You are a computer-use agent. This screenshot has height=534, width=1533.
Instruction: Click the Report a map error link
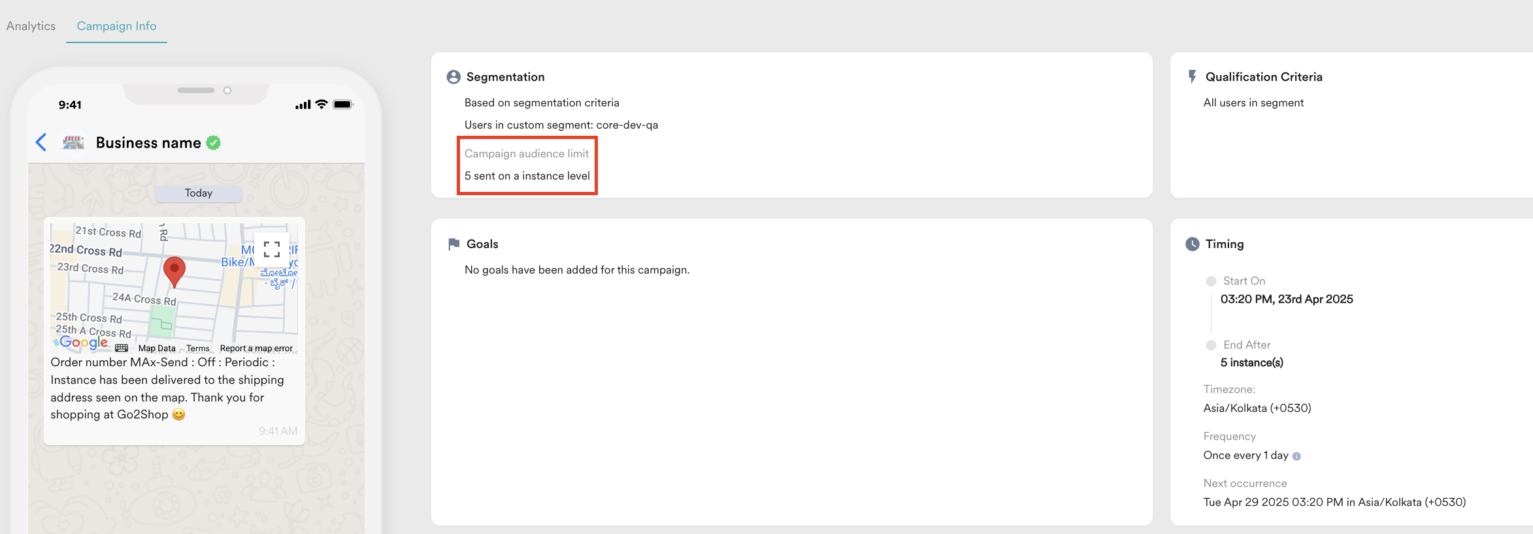coord(256,349)
